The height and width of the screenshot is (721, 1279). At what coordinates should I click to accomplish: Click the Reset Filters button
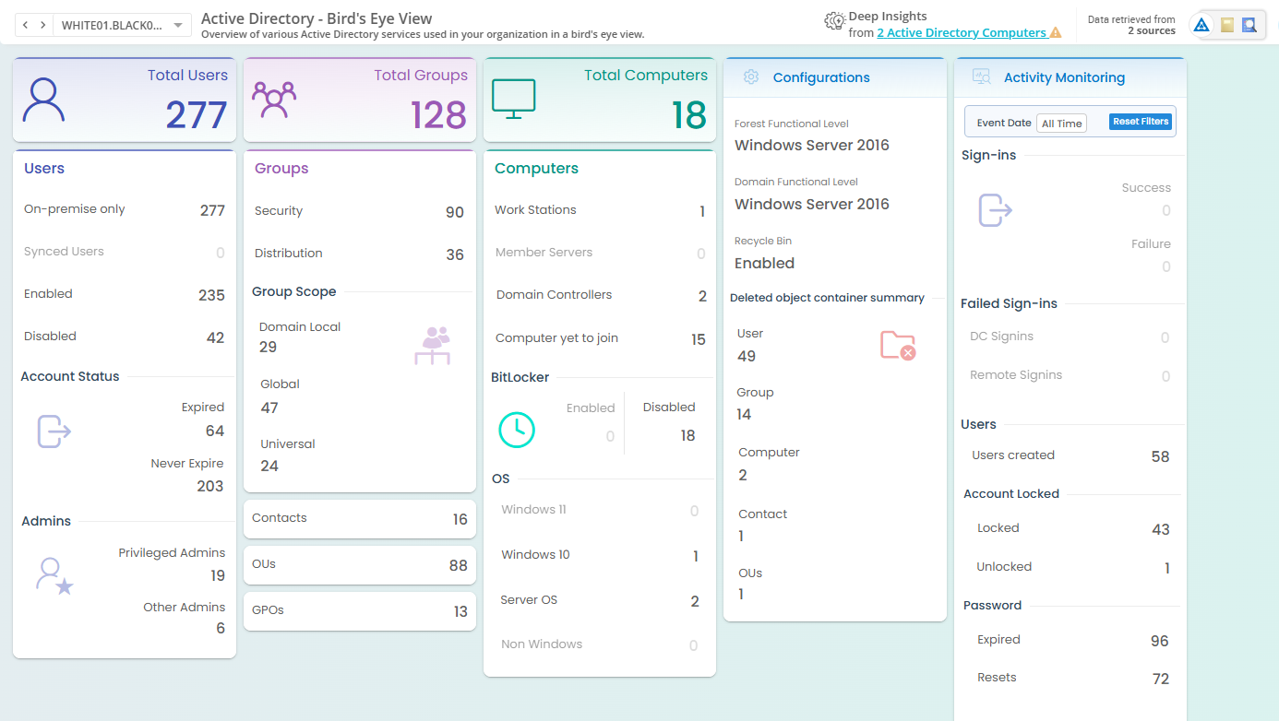1140,121
